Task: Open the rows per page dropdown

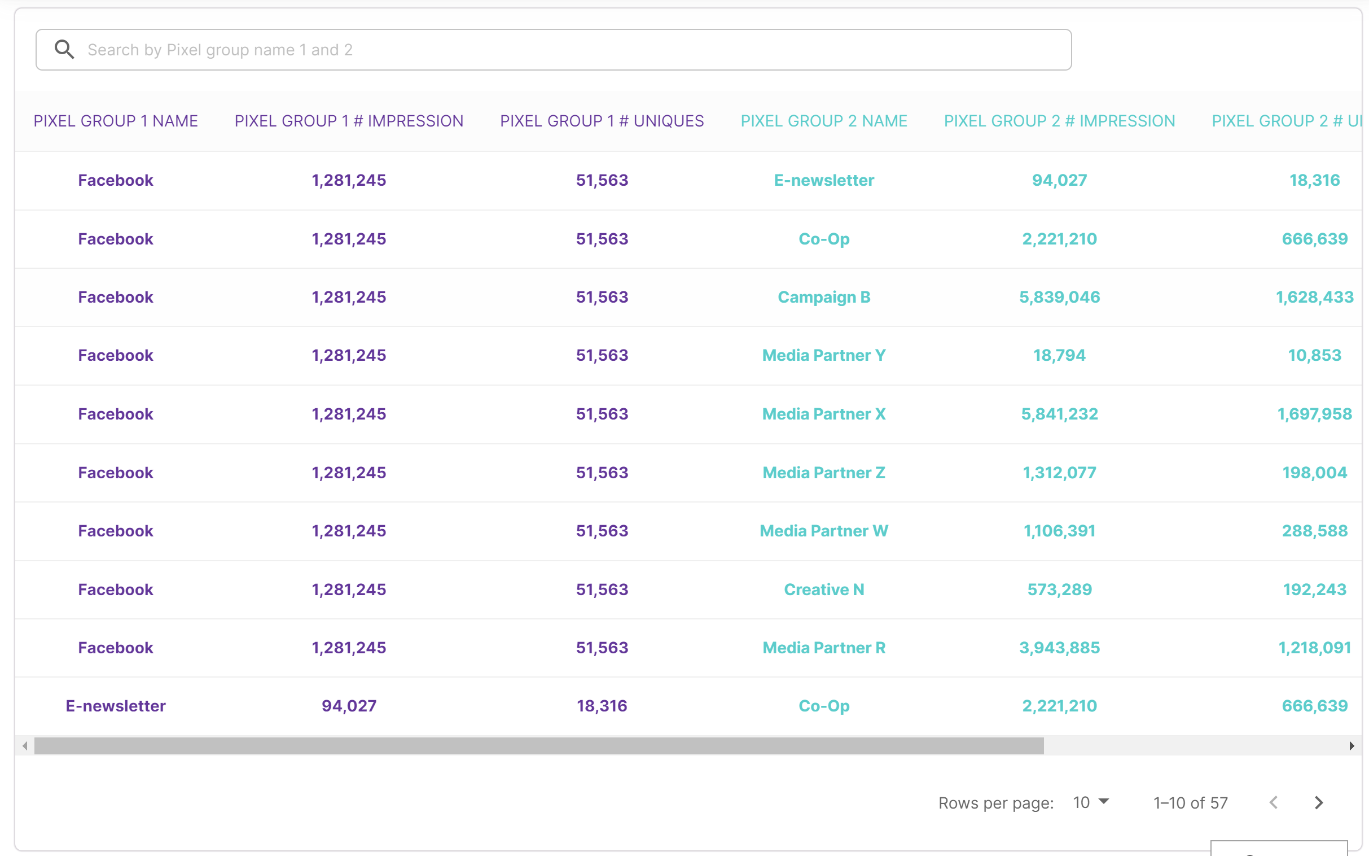Action: 1091,802
